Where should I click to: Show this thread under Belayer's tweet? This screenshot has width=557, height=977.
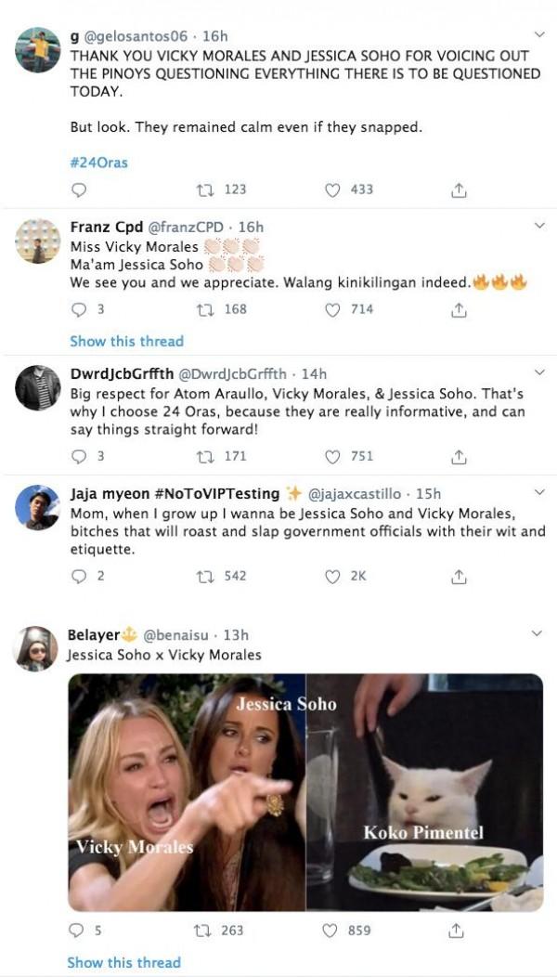coord(123,962)
